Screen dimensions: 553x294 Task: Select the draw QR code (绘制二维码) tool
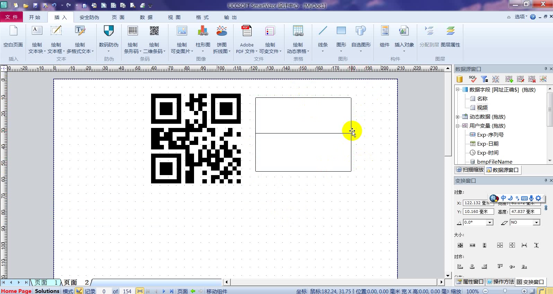[154, 39]
